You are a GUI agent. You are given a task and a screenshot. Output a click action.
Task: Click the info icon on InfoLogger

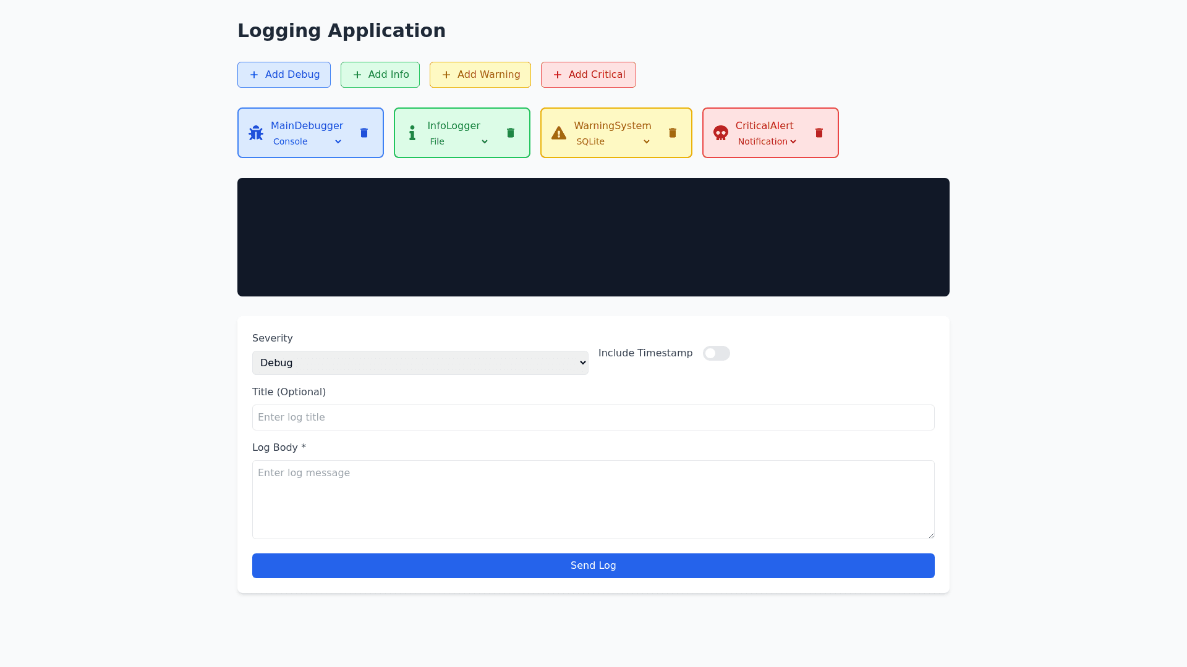[412, 133]
